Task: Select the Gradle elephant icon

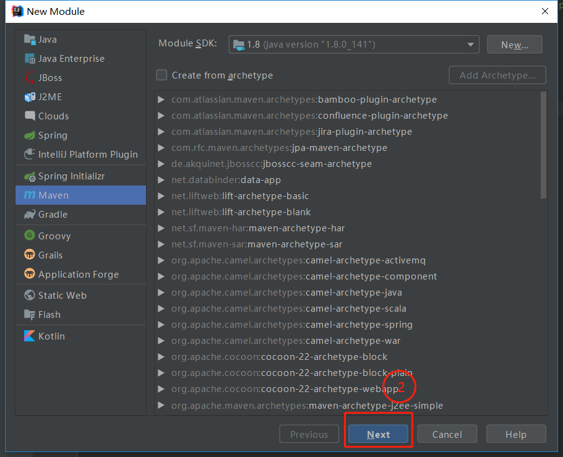Action: [30, 215]
